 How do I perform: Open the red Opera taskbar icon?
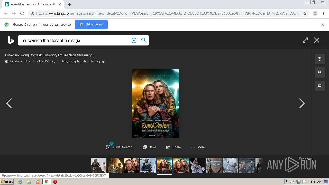tap(55, 182)
